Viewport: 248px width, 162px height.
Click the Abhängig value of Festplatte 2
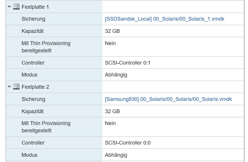[x=116, y=155]
